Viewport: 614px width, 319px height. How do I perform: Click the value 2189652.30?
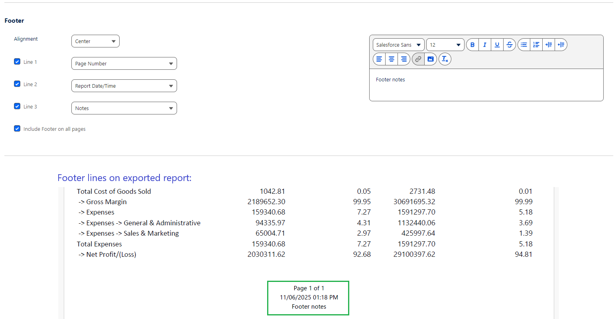pos(266,202)
